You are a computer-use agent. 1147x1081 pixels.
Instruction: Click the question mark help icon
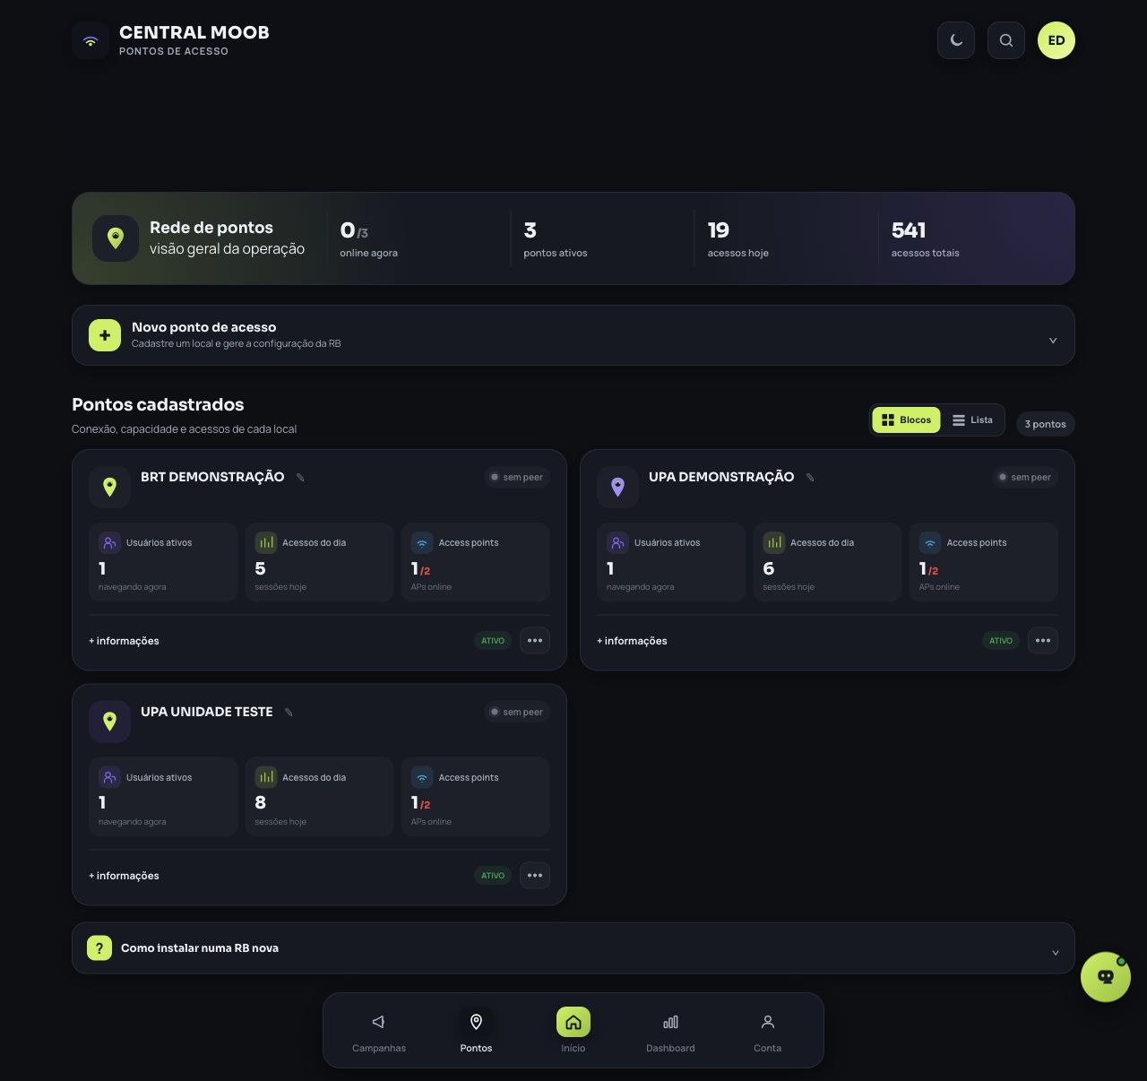click(99, 947)
